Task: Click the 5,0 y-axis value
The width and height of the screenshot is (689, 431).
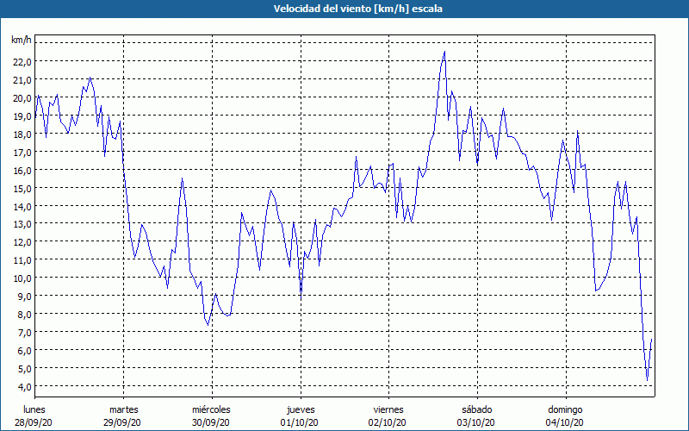Action: [25, 369]
